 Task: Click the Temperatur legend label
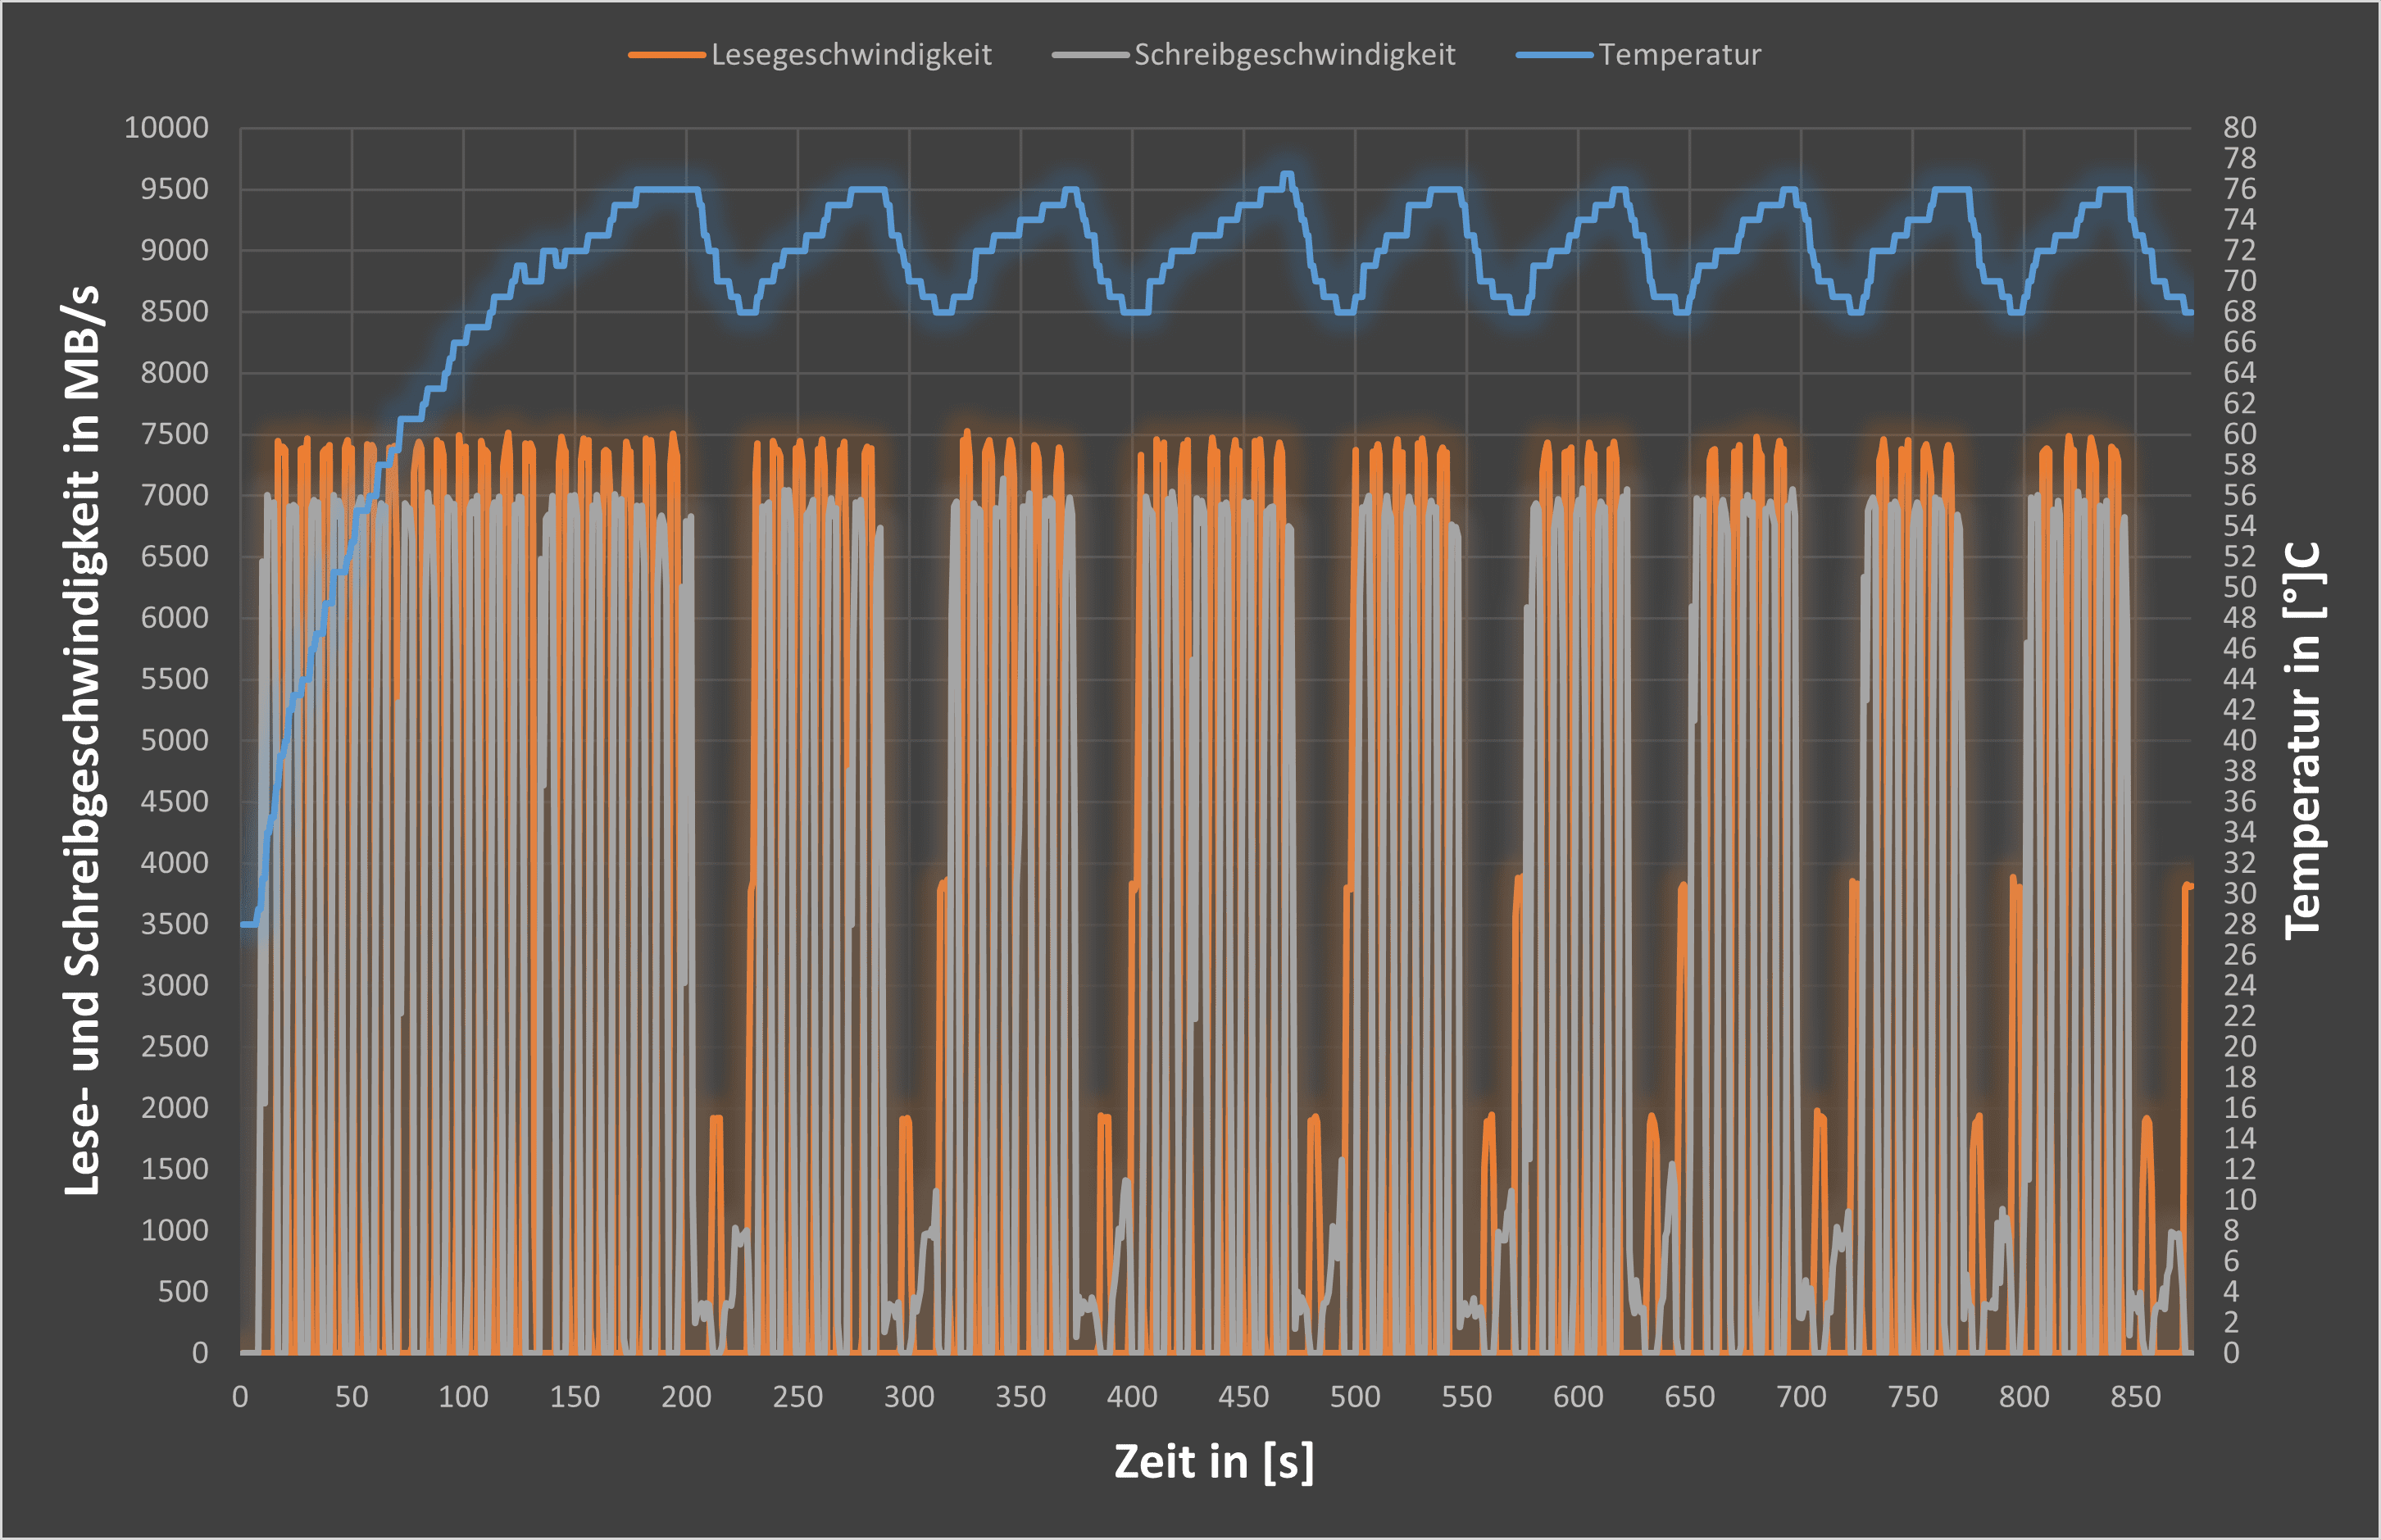point(1679,55)
